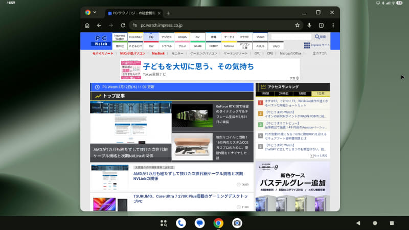Expand the dropdown arrow beside the Chrome logo

tap(95, 12)
